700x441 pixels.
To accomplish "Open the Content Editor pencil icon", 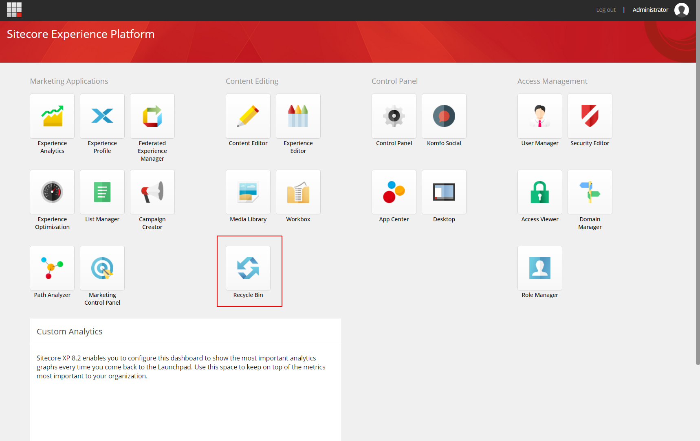I will pyautogui.click(x=248, y=116).
